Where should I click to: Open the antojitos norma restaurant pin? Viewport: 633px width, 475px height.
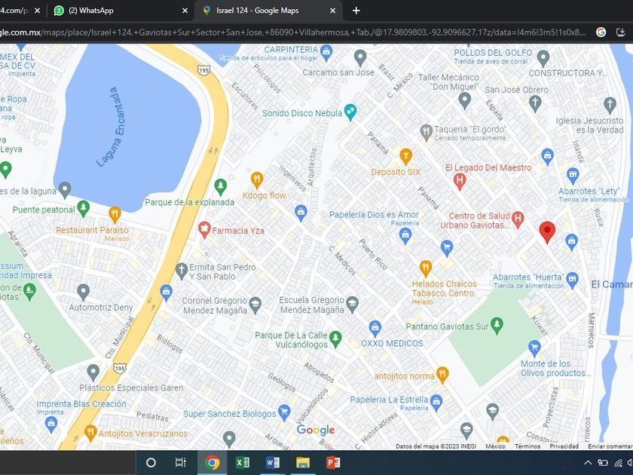(x=442, y=375)
